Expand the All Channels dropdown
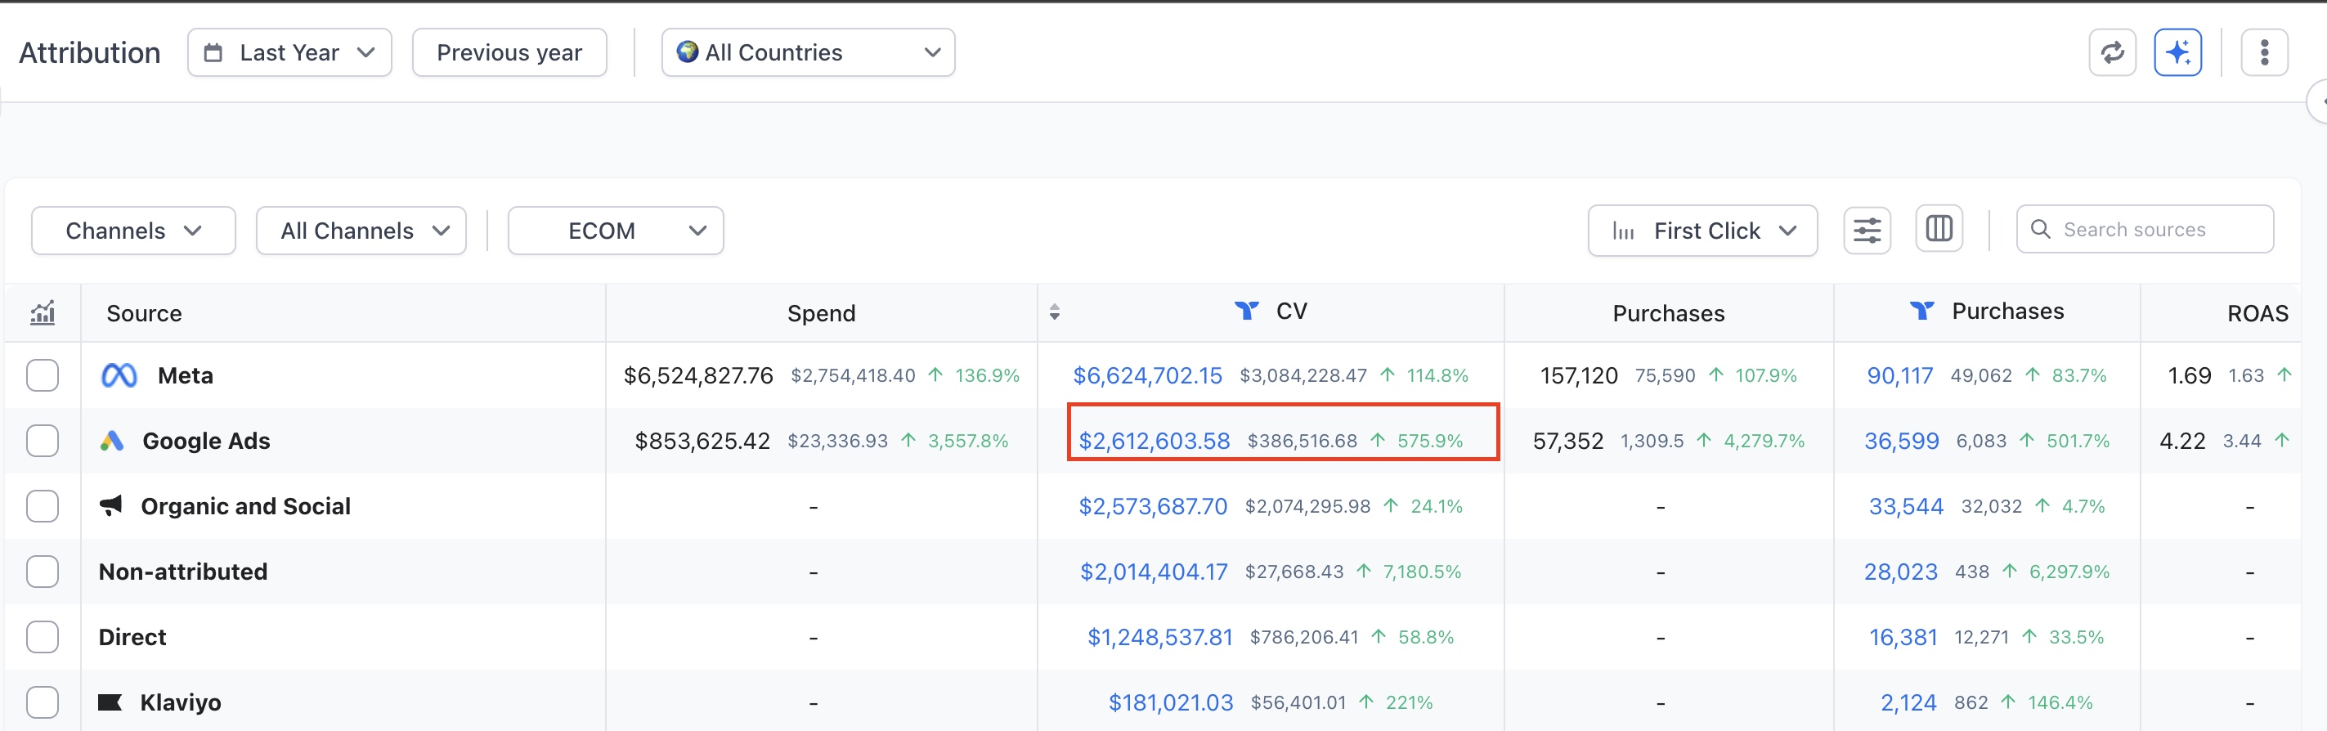 click(361, 231)
